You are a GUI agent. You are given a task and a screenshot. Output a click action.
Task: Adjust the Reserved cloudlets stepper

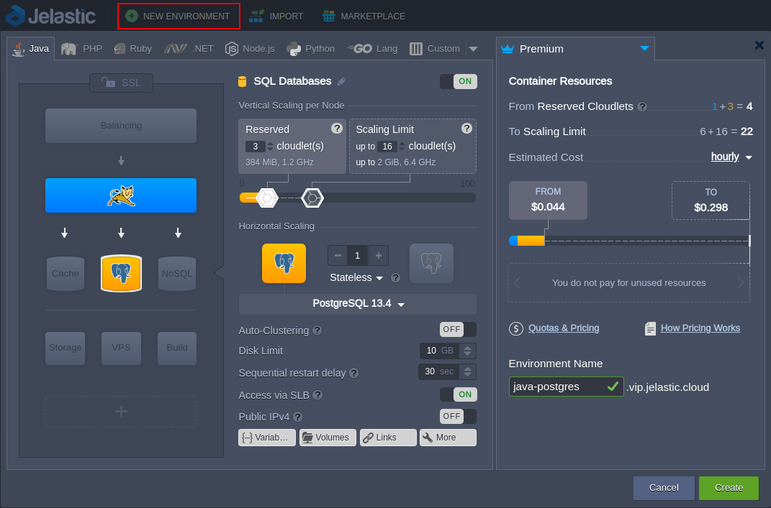(x=270, y=147)
